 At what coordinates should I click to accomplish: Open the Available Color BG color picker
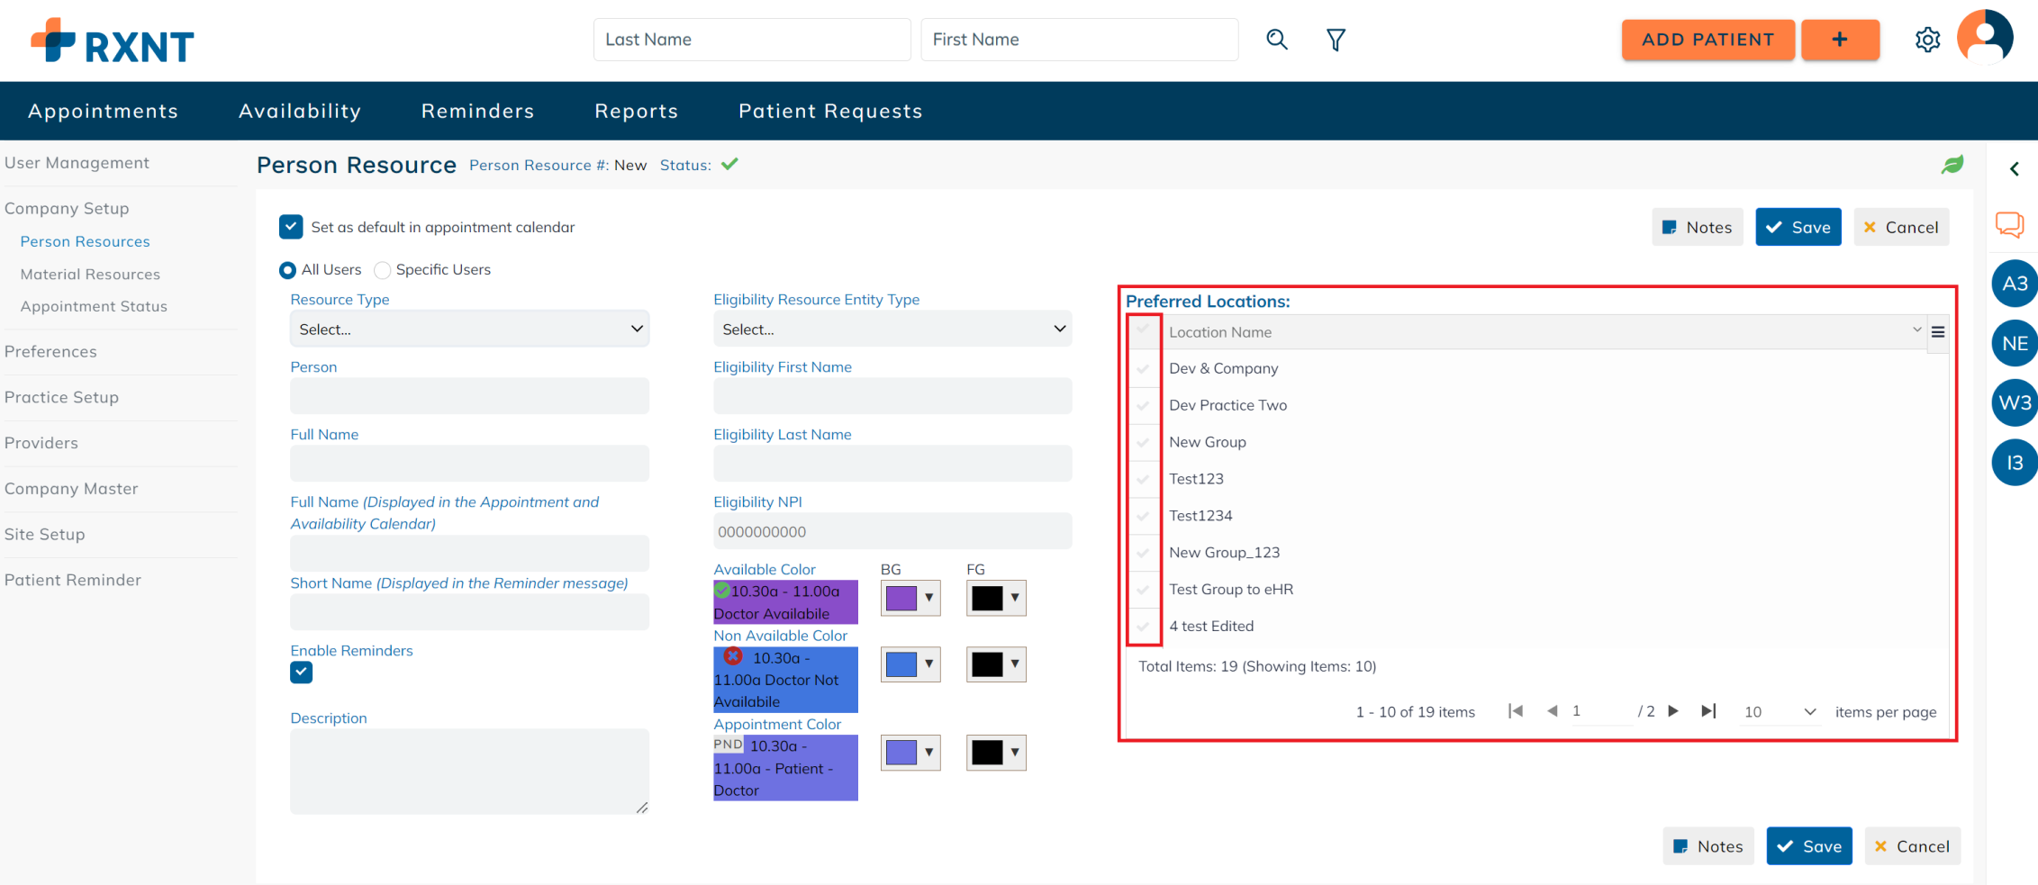[910, 597]
